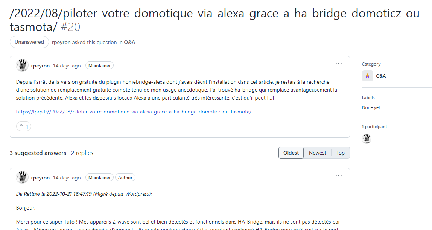
Task: Upvote the original question post
Action: point(23,126)
